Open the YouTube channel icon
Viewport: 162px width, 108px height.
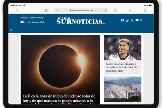coord(137,20)
